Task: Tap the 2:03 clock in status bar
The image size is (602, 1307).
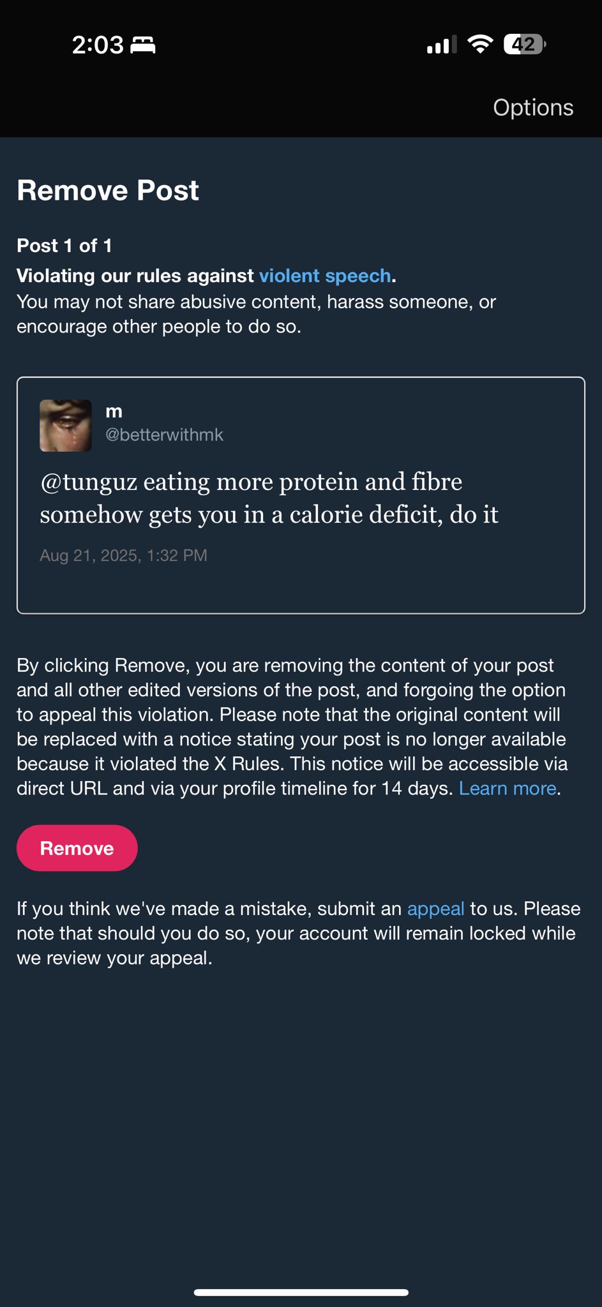Action: (x=97, y=45)
